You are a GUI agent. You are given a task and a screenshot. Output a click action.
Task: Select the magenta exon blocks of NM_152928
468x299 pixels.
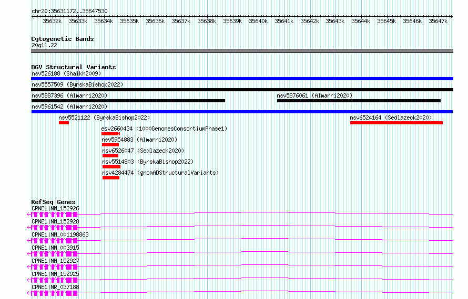click(54, 228)
